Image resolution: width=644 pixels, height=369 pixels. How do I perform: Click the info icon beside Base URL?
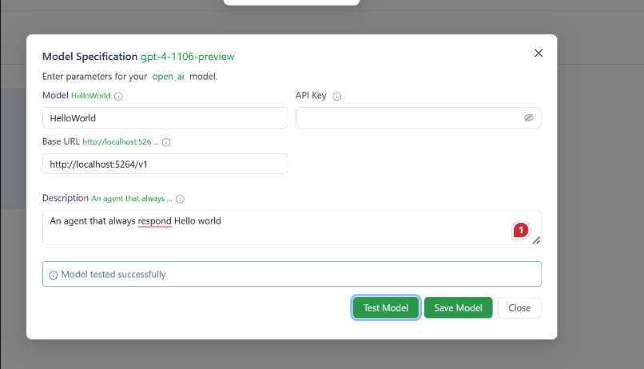pyautogui.click(x=166, y=142)
